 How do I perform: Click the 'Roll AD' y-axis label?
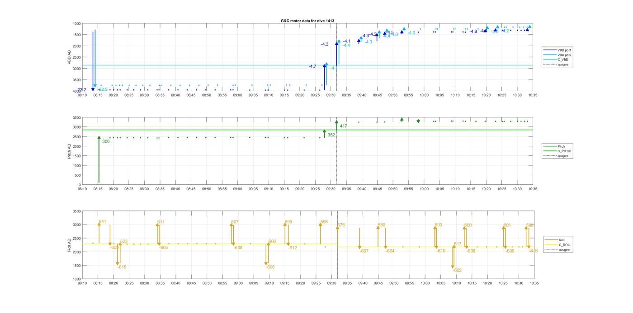click(69, 245)
